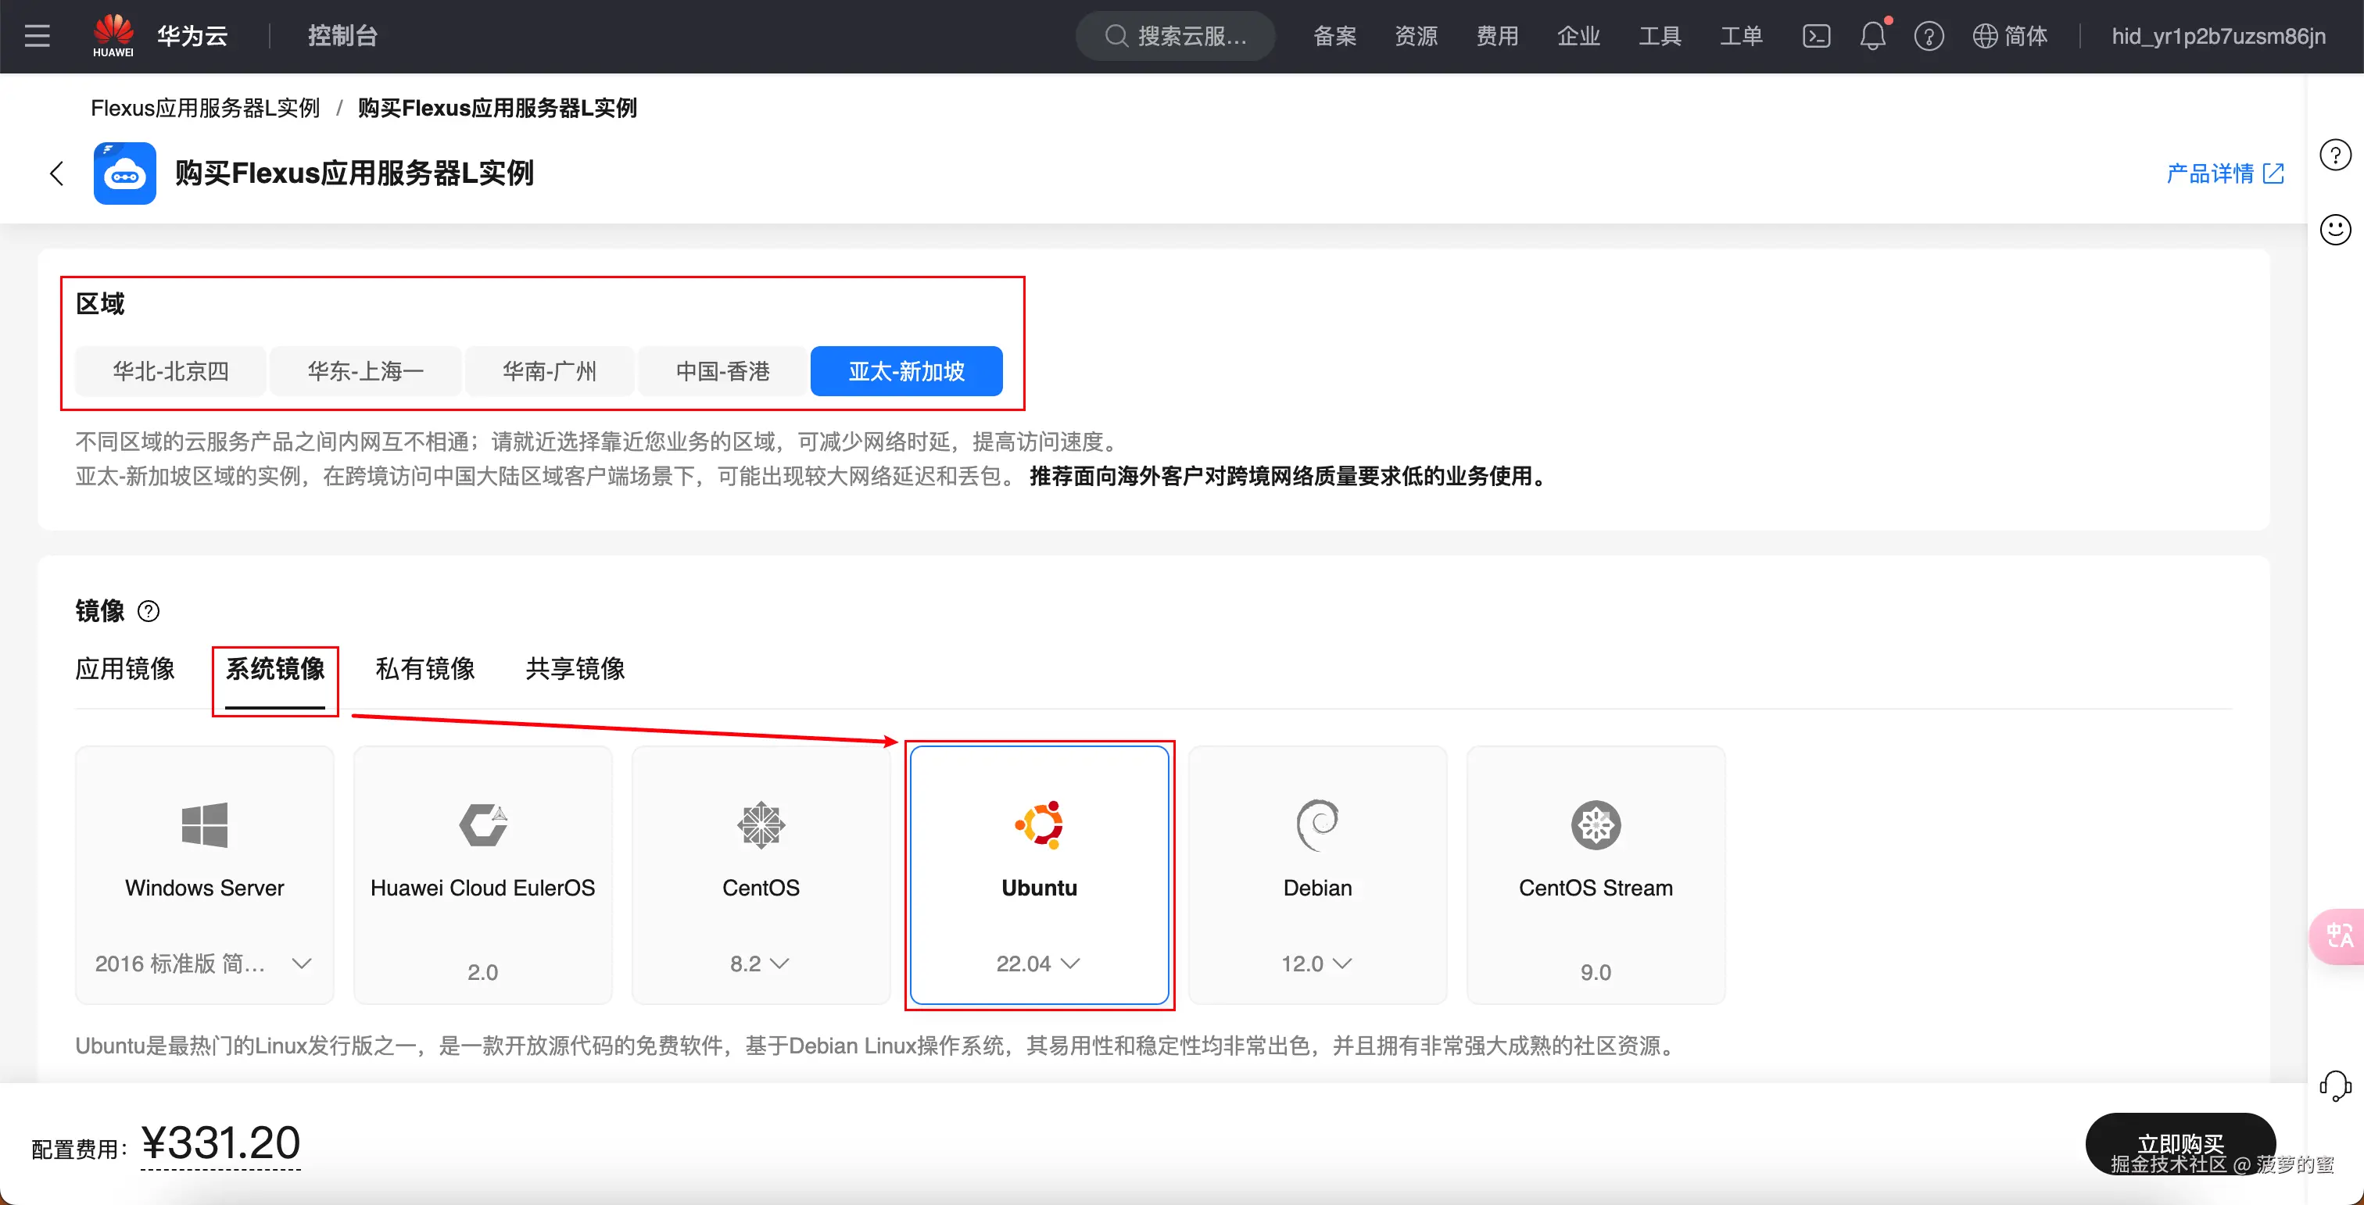Click the 立即购买 purchase button
Screen dimensions: 2364x1205
tap(2181, 1143)
